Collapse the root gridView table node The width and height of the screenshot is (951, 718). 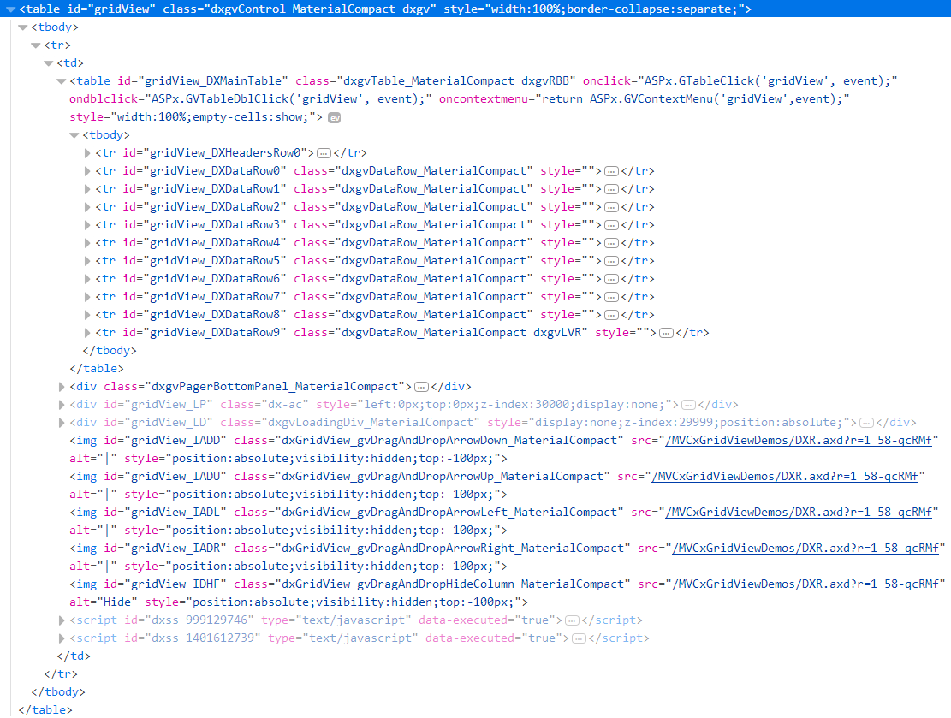tap(10, 9)
